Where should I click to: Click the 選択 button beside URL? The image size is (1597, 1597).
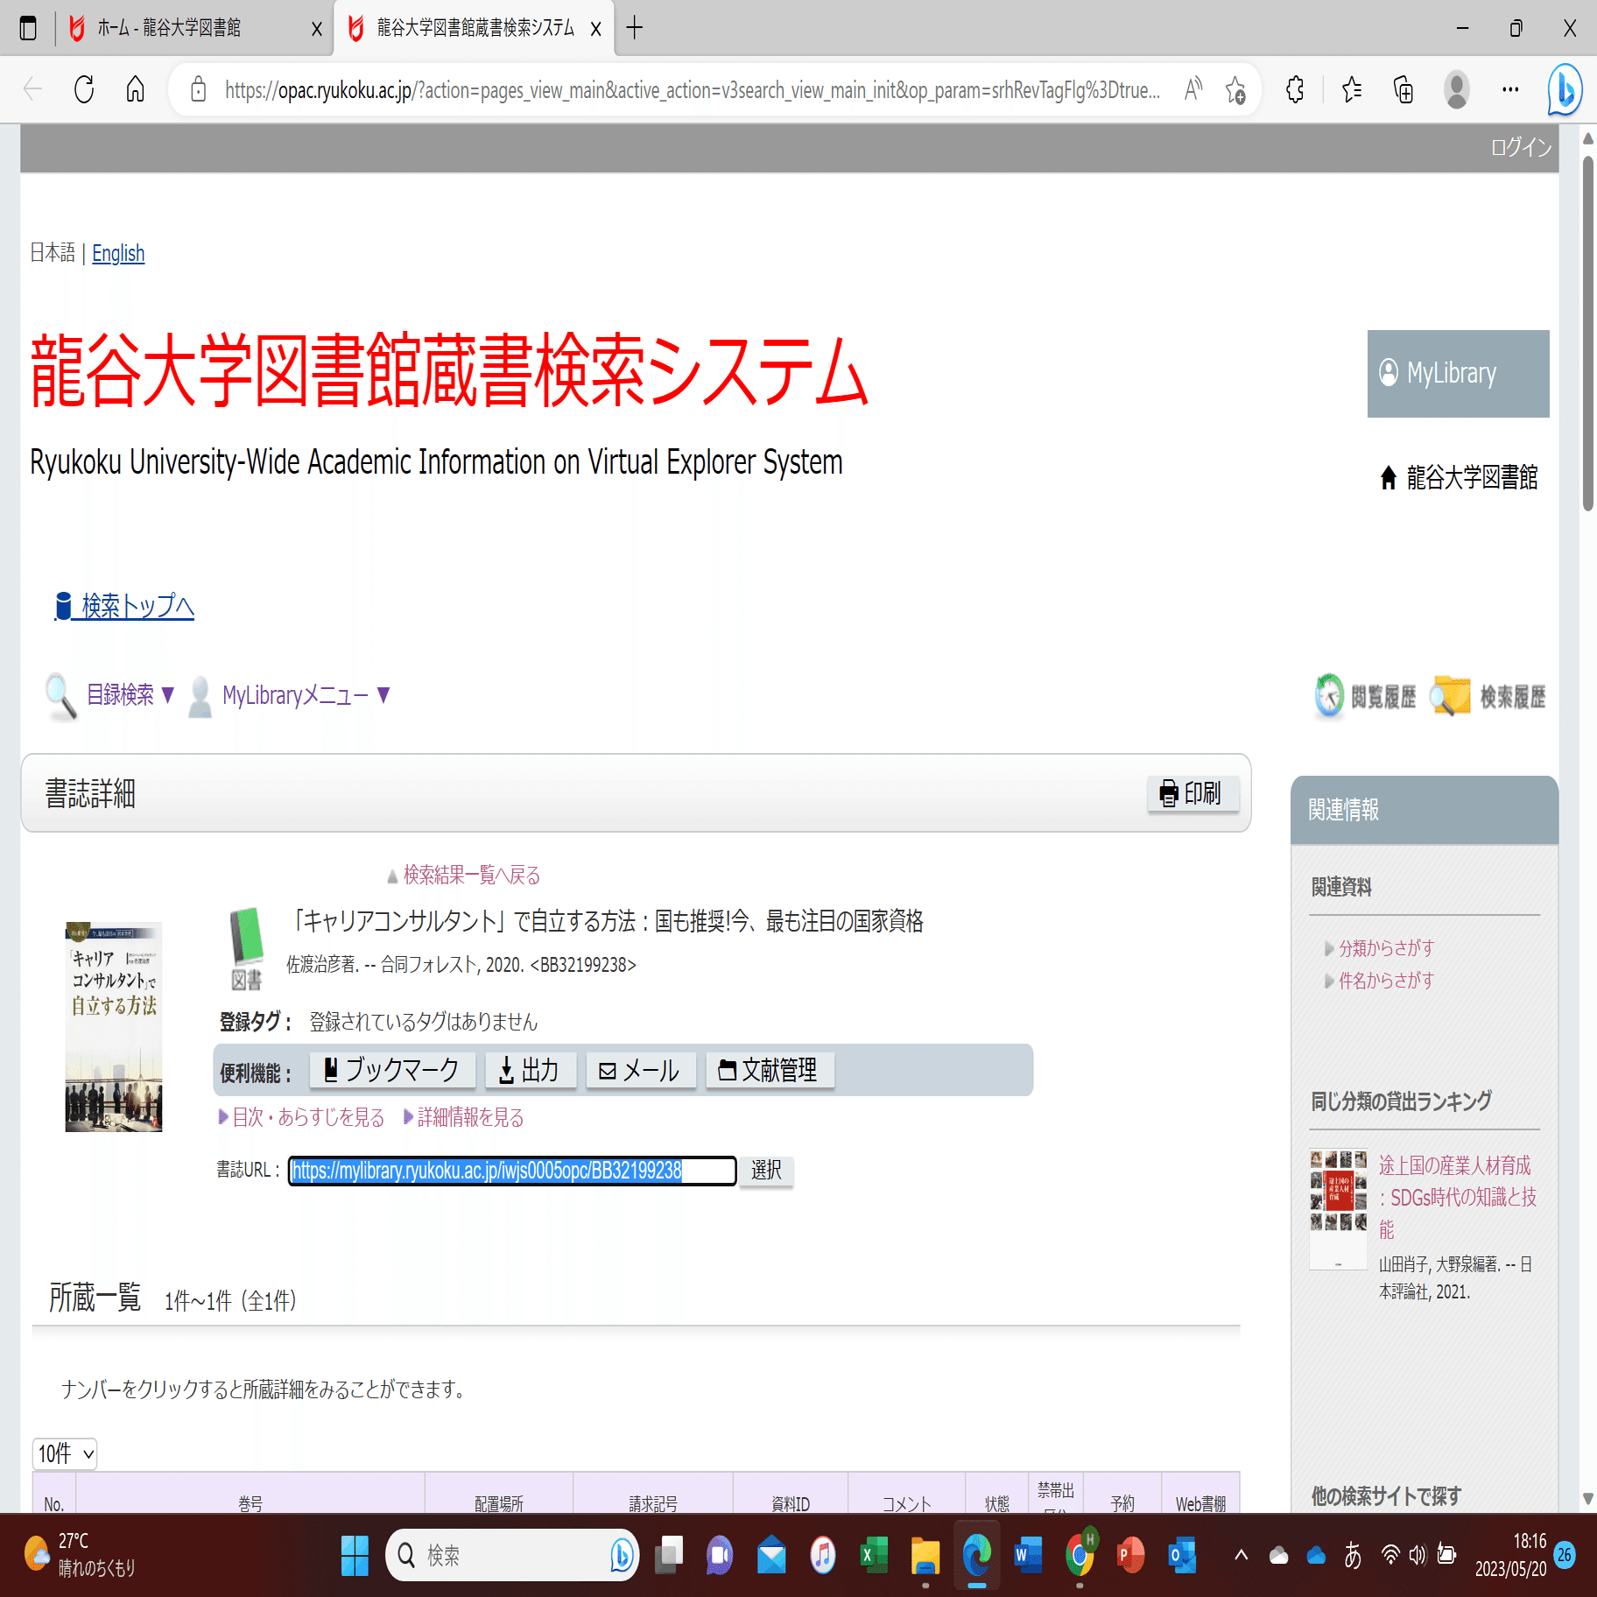[x=766, y=1171]
